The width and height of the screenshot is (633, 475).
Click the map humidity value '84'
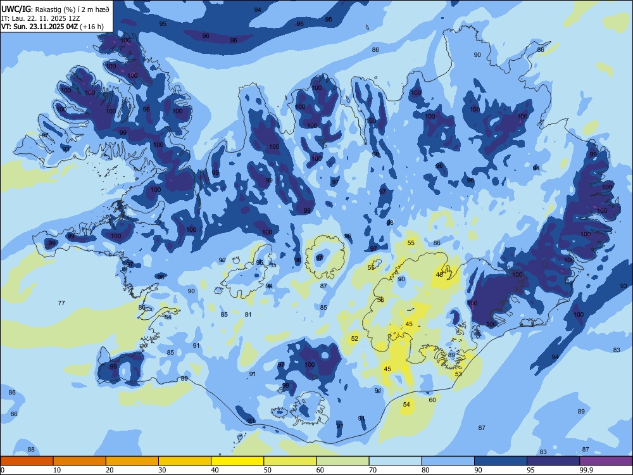168,317
